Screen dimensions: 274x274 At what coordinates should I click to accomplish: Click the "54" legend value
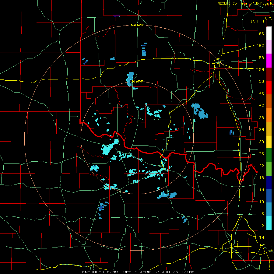tap(262, 69)
